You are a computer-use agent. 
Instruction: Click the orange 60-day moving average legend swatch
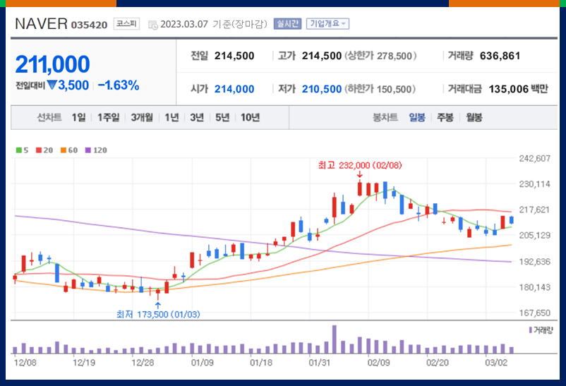tap(64, 150)
